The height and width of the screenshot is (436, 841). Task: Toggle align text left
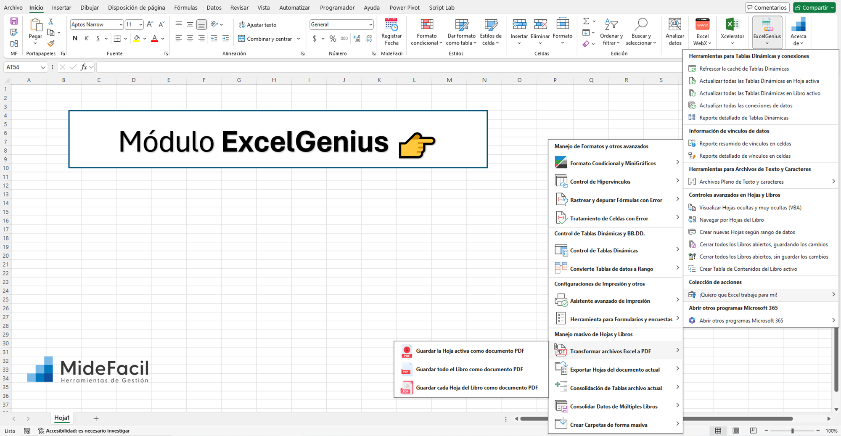click(x=178, y=39)
